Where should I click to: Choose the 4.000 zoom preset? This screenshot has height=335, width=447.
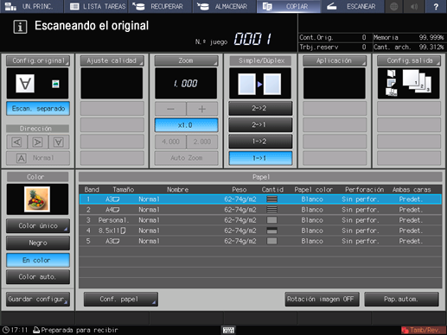170,142
